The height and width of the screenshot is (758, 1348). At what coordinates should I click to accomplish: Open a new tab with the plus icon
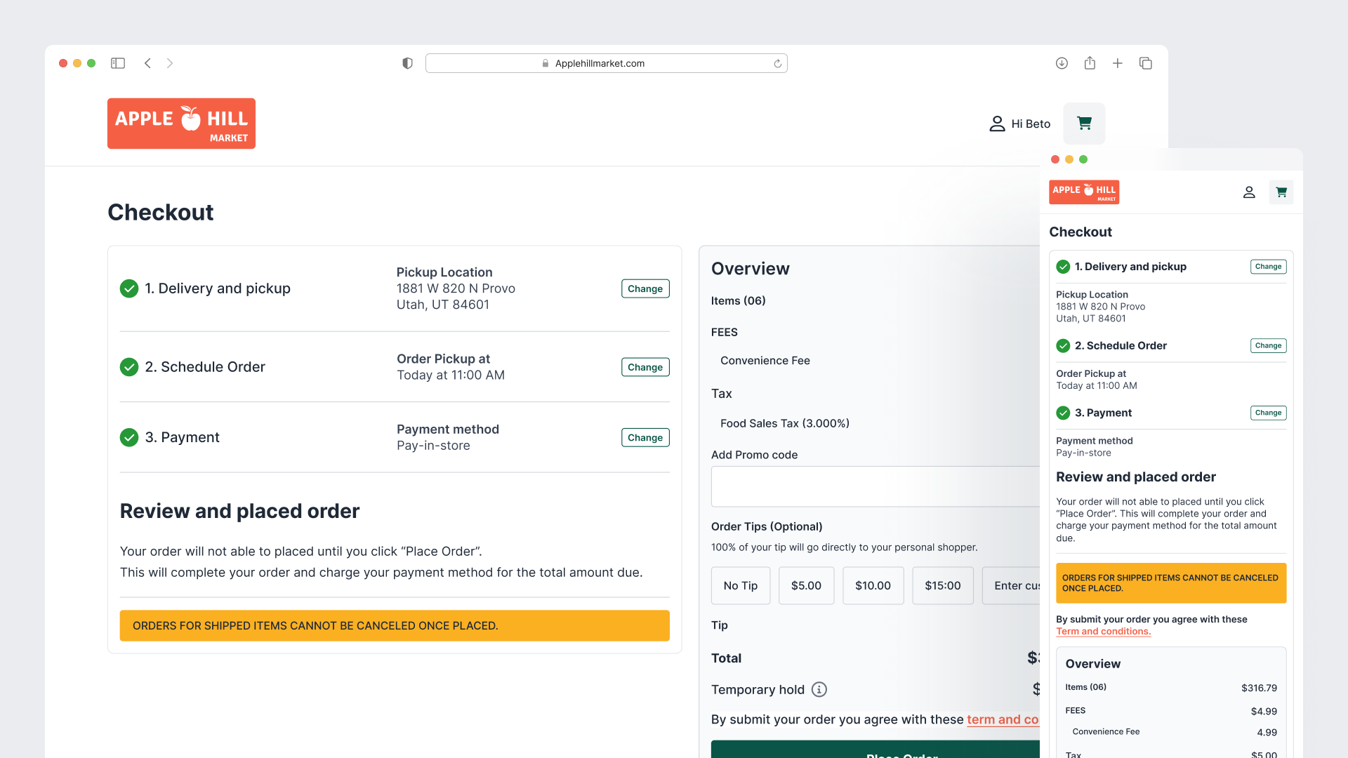1118,63
